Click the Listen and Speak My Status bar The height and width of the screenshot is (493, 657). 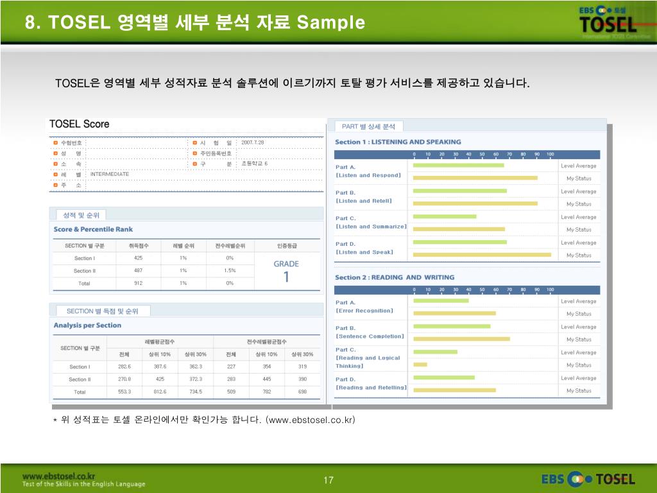click(482, 255)
